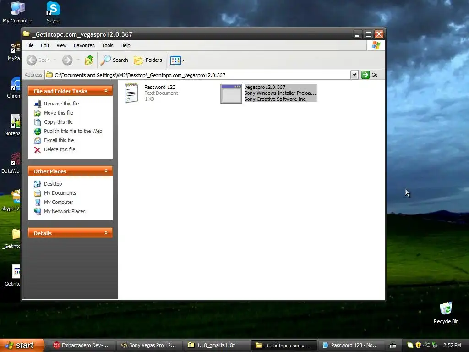
Task: Open the Search pane
Action: [x=114, y=60]
